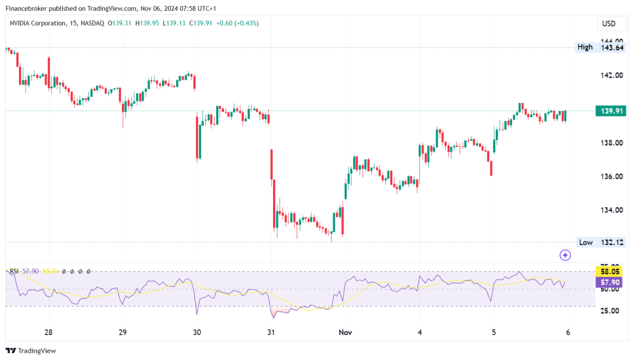Click the green 139.91 current price tag
The width and height of the screenshot is (634, 360).
tap(611, 111)
